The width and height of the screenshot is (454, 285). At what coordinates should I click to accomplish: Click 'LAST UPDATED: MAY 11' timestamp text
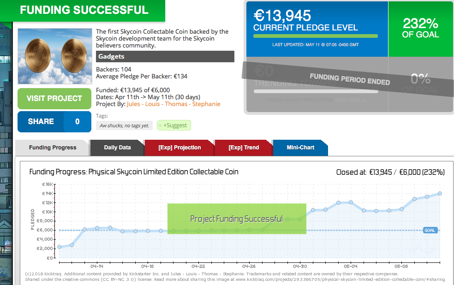315,45
